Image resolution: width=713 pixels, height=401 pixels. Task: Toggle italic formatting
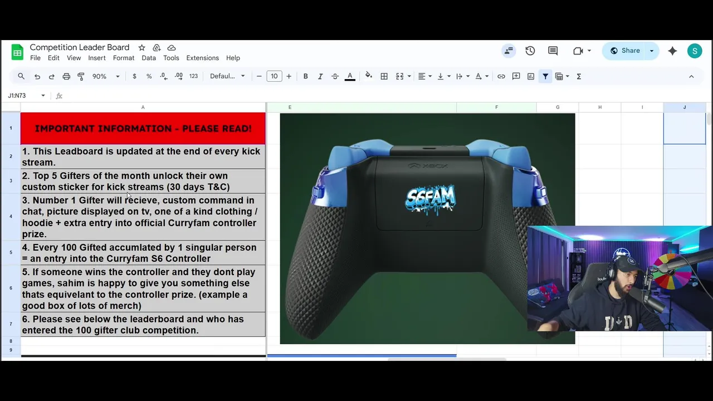point(320,76)
